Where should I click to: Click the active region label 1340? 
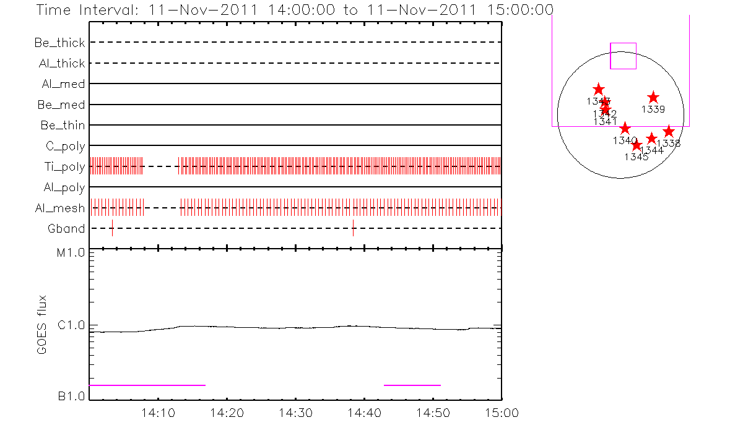click(x=625, y=141)
